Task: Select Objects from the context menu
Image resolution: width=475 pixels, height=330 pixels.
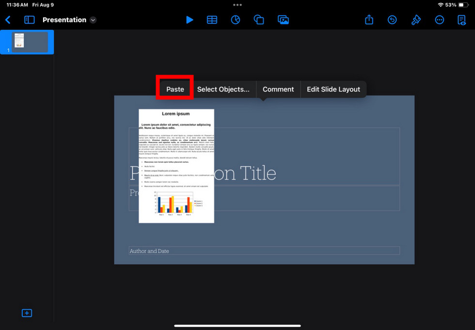Action: pyautogui.click(x=224, y=89)
